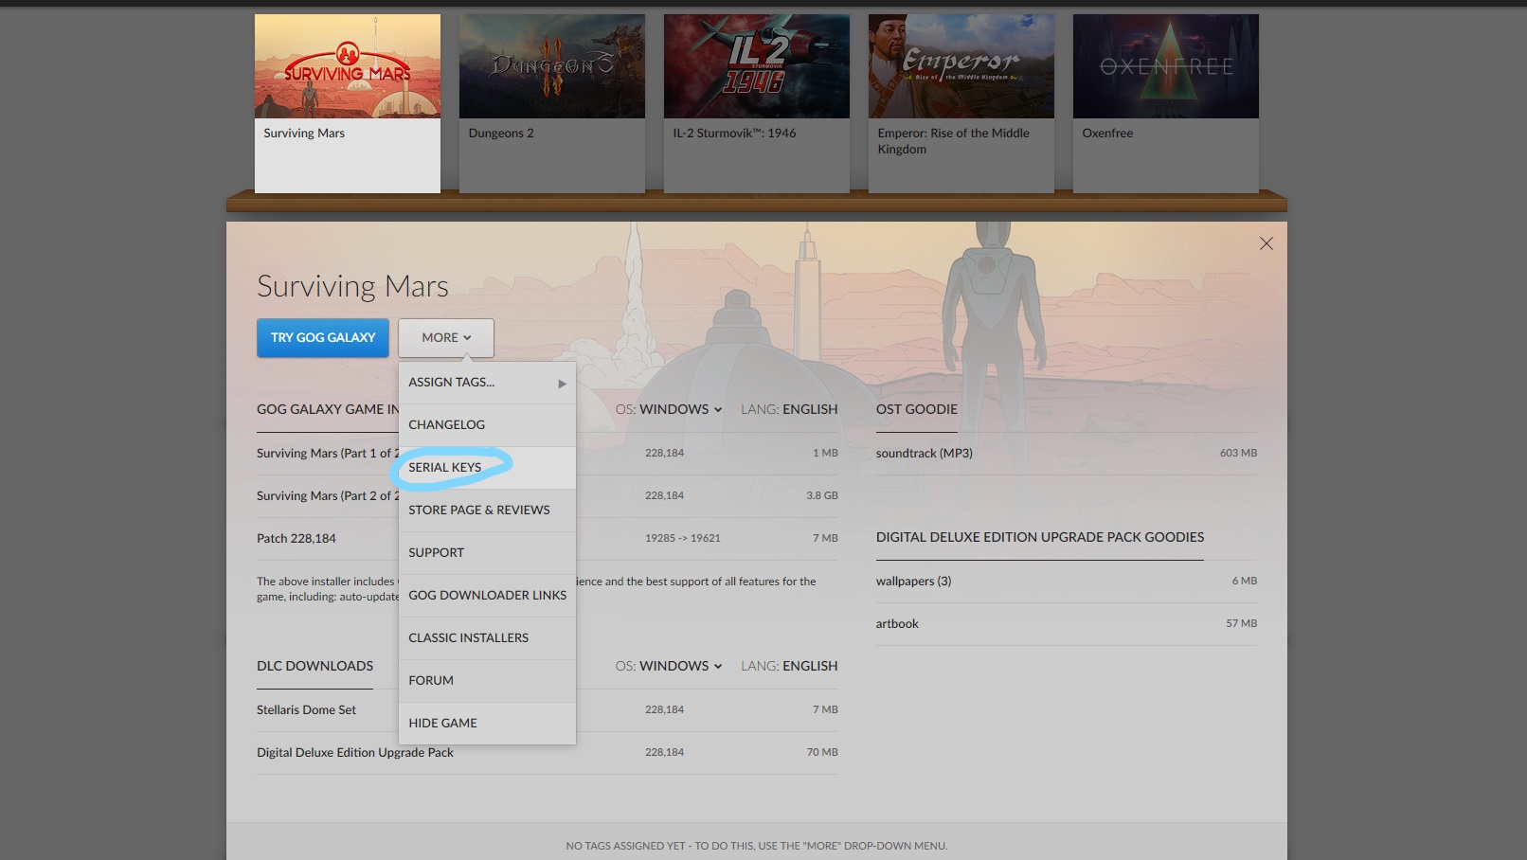Select SERIAL KEYS in the menu

487,468
